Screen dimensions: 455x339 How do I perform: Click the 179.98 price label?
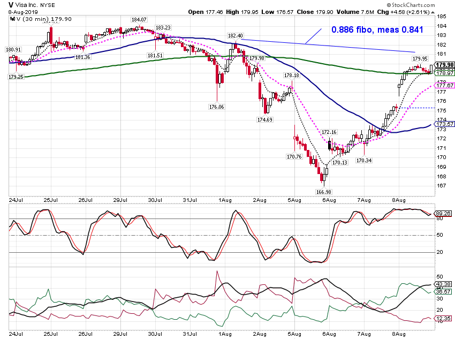pos(257,58)
